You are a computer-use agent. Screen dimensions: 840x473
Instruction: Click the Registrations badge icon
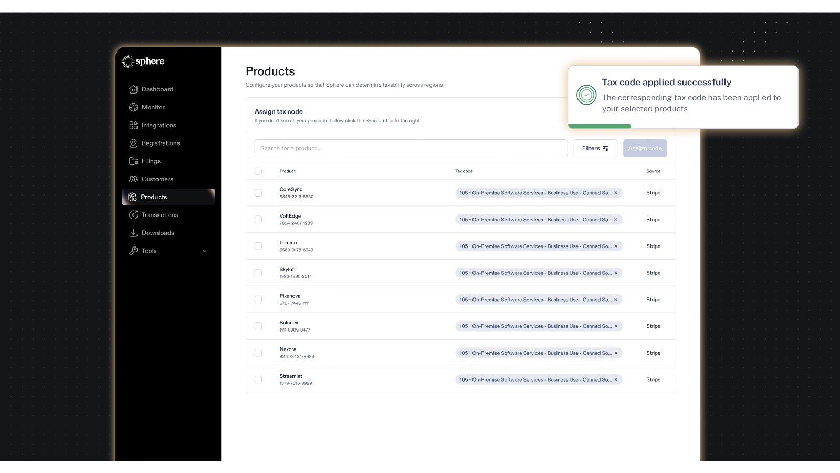133,143
